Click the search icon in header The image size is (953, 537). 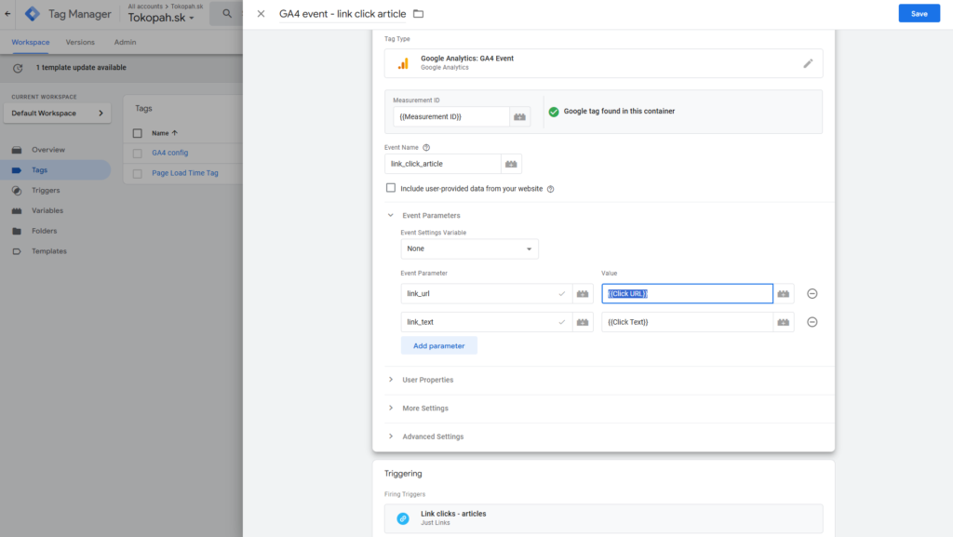227,13
